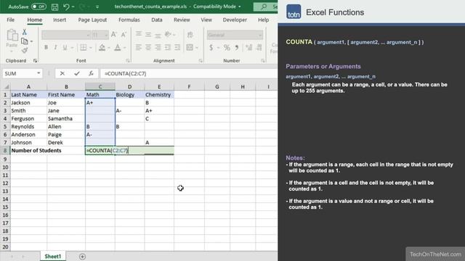Open the View ribbon tab
The width and height of the screenshot is (465, 261).
206,20
